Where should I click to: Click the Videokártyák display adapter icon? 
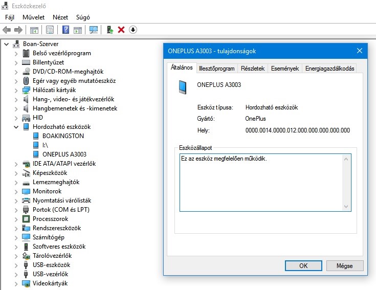tap(26, 283)
